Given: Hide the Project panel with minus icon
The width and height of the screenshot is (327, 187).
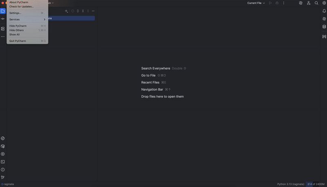Looking at the screenshot, I should (93, 11).
